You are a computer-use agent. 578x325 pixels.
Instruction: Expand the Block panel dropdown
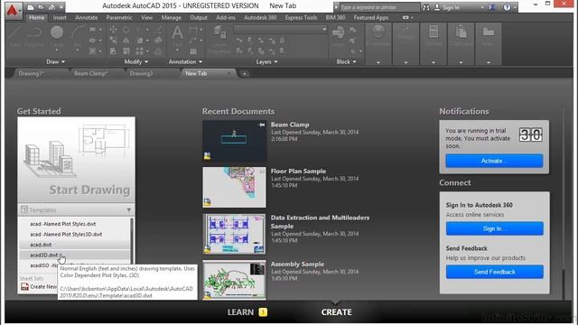[x=346, y=62]
